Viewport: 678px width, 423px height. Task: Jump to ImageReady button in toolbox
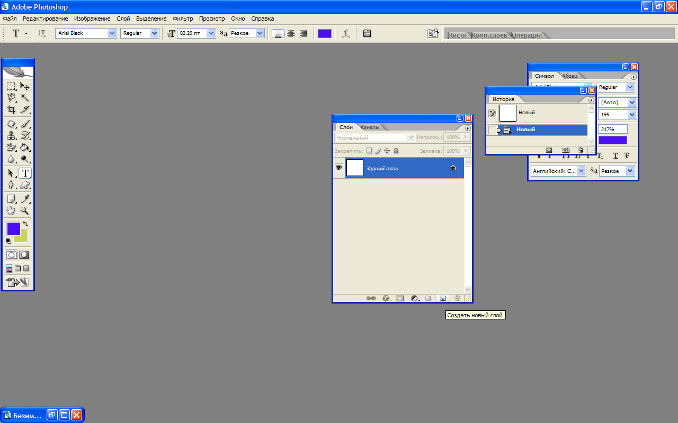pyautogui.click(x=17, y=282)
